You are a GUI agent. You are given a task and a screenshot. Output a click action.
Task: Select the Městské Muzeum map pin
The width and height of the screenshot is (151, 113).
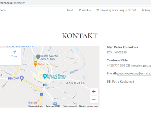[x=45, y=77]
